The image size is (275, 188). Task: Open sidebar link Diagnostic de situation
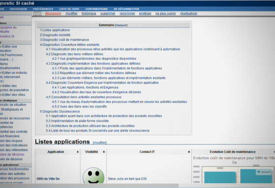coord(13,105)
